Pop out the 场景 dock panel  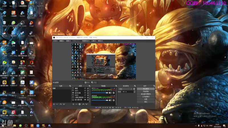70,86
